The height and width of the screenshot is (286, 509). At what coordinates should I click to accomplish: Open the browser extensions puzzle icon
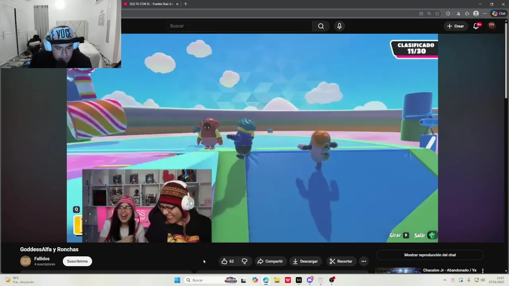pos(448,14)
